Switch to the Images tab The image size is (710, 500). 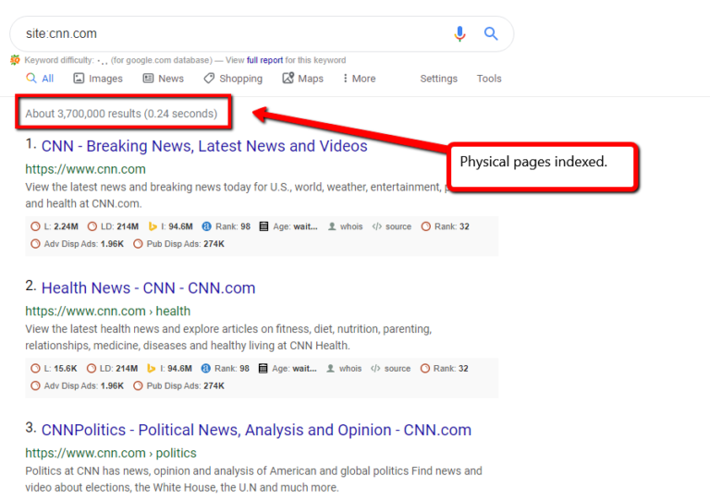pyautogui.click(x=98, y=79)
